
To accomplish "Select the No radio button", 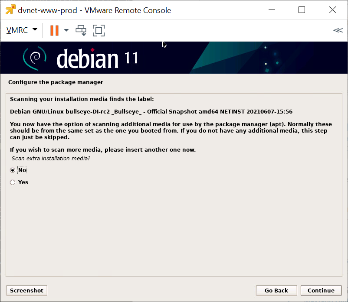I will [x=13, y=170].
